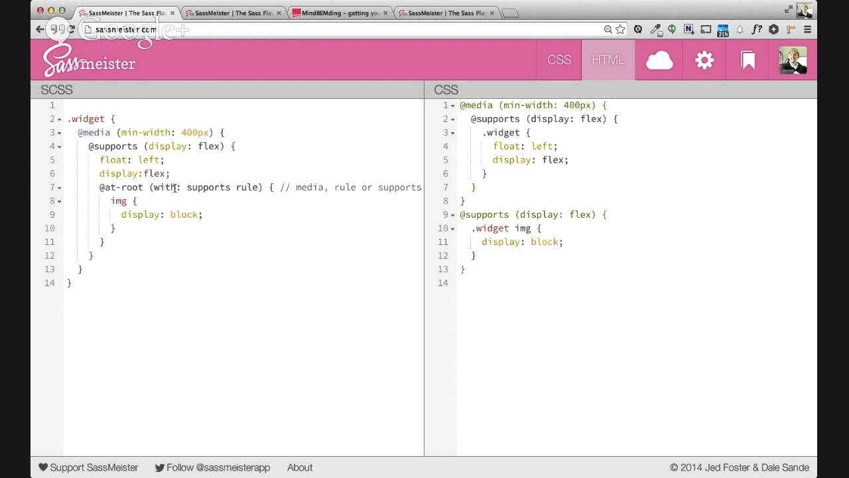
Task: Collapse the @supports block at SCSS line 4
Action: pyautogui.click(x=60, y=147)
